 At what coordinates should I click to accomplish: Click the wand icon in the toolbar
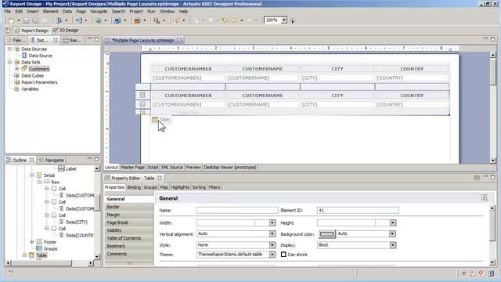(x=176, y=20)
